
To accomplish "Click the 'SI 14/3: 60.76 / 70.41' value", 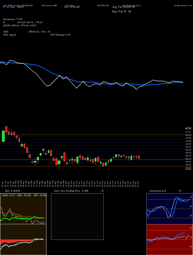I will tap(30, 22).
